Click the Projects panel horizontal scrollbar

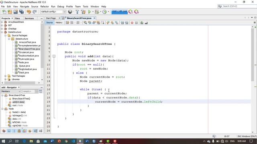click(19, 83)
